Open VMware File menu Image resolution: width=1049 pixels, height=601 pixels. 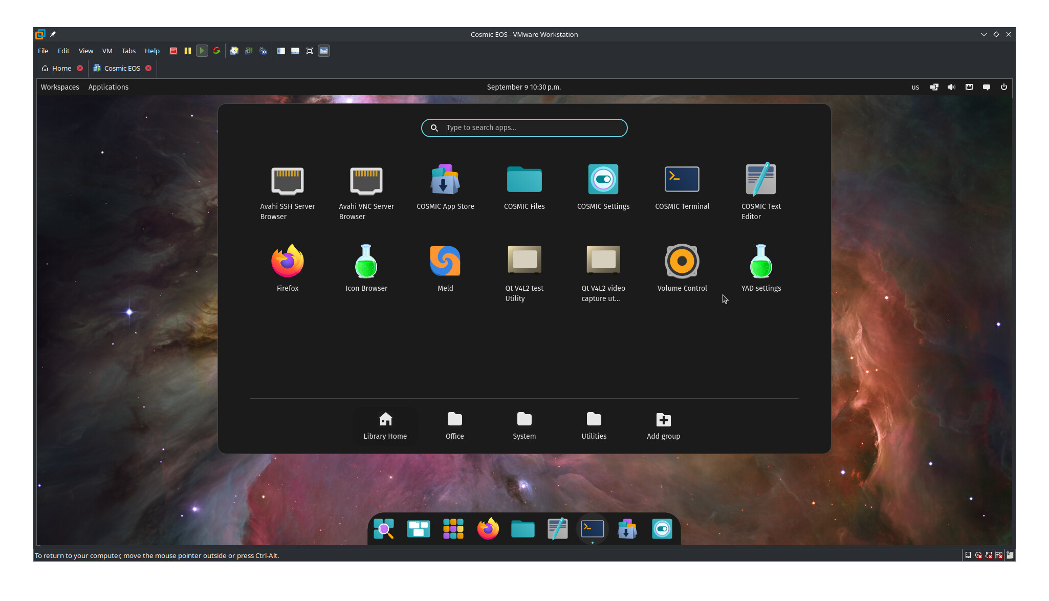point(43,51)
